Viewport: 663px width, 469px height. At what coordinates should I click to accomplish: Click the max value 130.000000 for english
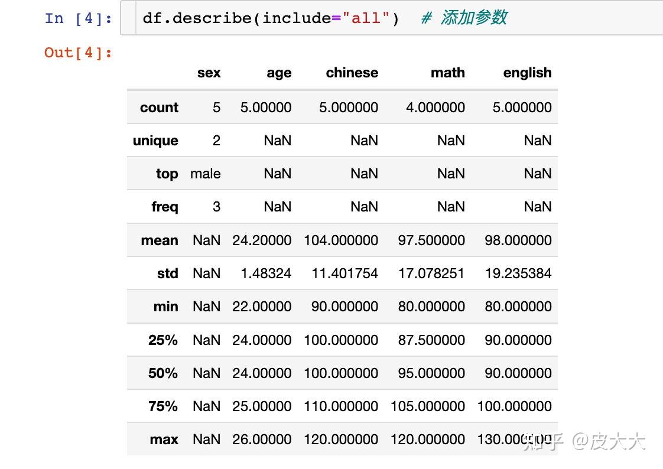pyautogui.click(x=514, y=439)
